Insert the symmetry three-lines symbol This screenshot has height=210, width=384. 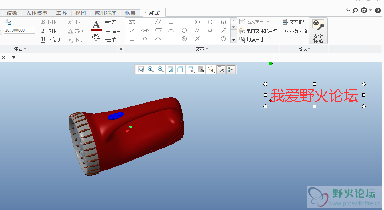point(132,39)
